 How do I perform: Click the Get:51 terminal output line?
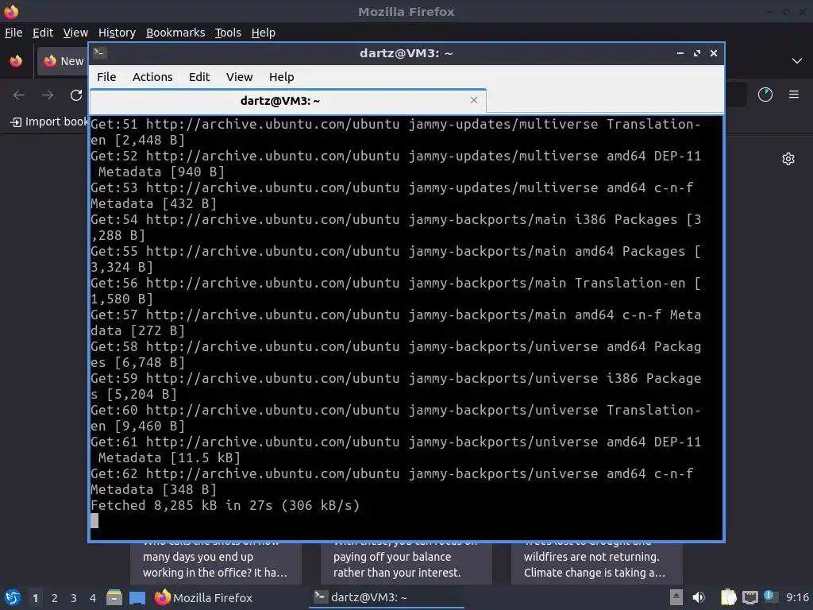coord(395,132)
